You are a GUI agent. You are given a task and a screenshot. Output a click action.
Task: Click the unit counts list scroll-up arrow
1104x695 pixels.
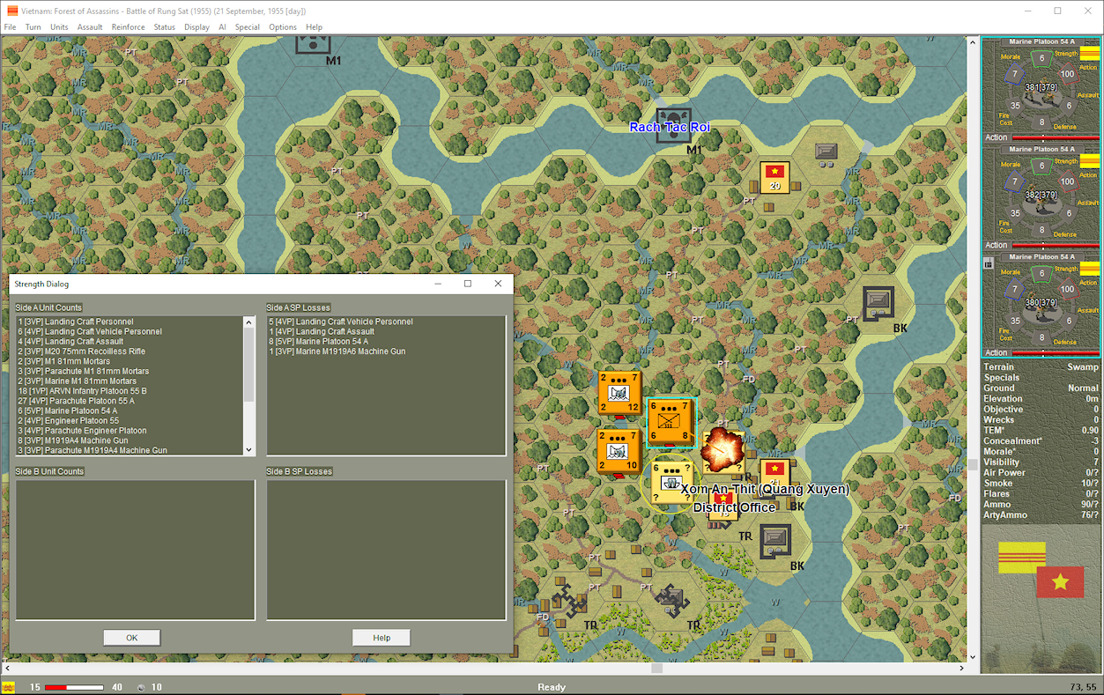coord(248,322)
